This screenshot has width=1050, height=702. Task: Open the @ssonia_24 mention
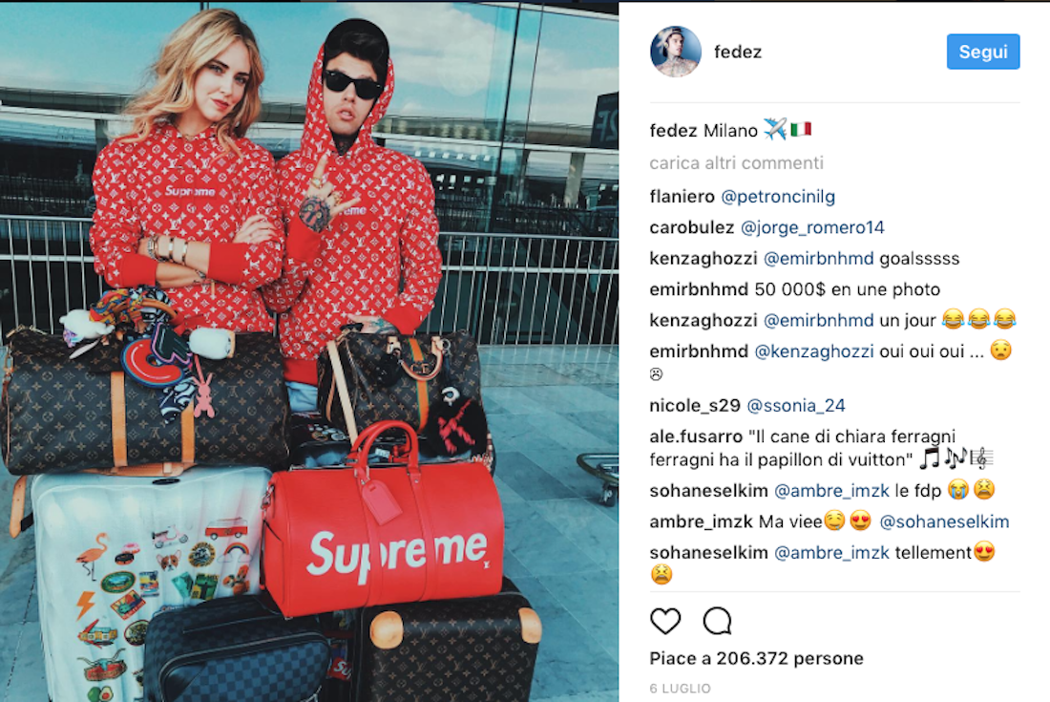(x=795, y=405)
